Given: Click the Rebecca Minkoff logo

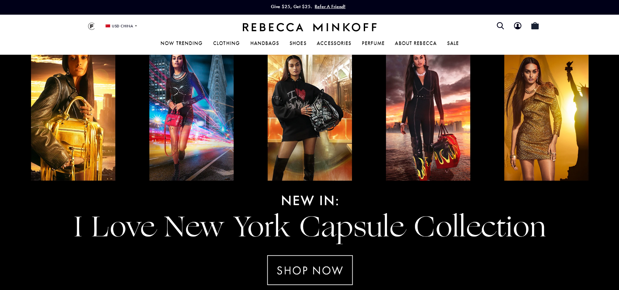Looking at the screenshot, I should (x=309, y=27).
